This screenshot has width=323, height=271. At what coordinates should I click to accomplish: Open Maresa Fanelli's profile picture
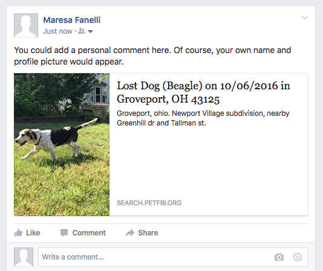pyautogui.click(x=26, y=25)
